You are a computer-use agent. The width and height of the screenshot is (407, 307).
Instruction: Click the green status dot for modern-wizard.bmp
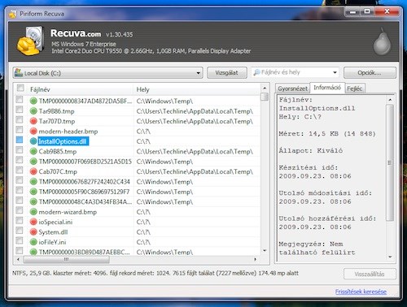tap(33, 212)
